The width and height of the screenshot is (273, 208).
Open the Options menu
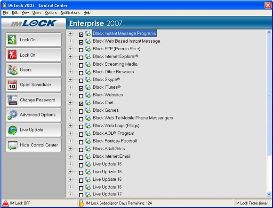tap(51, 13)
